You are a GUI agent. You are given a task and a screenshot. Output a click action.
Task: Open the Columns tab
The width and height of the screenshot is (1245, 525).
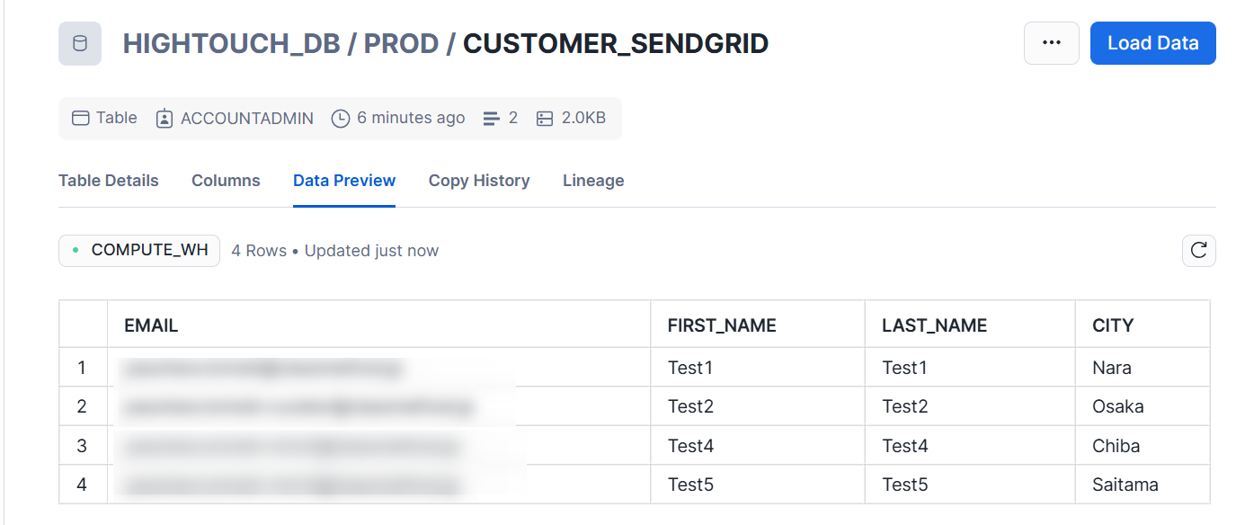226,181
